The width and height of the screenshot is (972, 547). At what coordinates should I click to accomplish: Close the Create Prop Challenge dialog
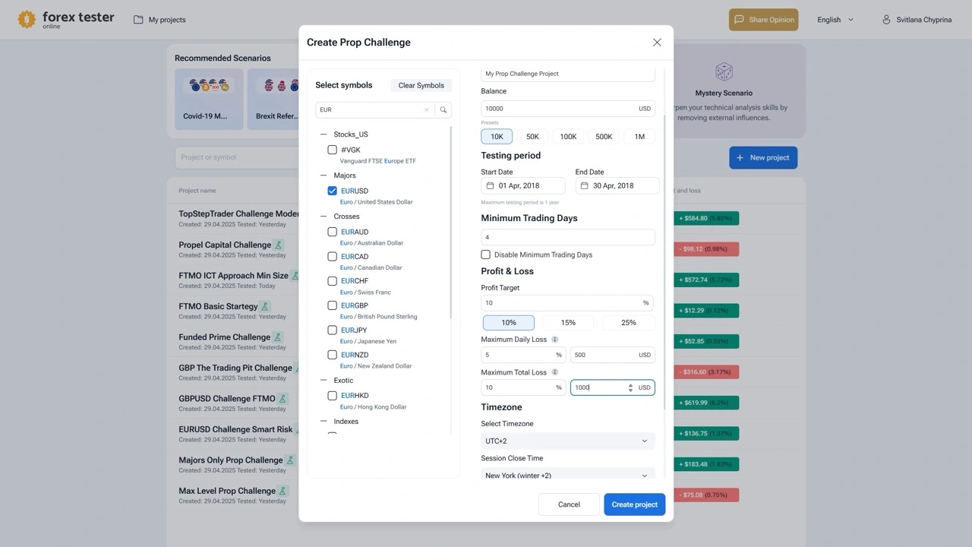coord(657,43)
